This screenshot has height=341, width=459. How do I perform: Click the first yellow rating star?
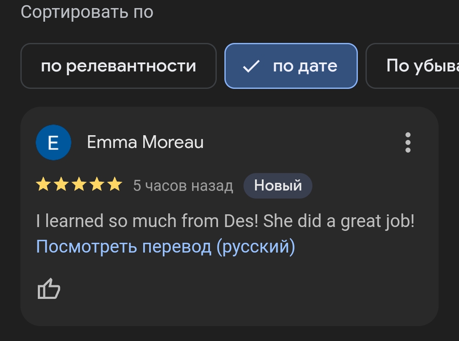click(43, 185)
